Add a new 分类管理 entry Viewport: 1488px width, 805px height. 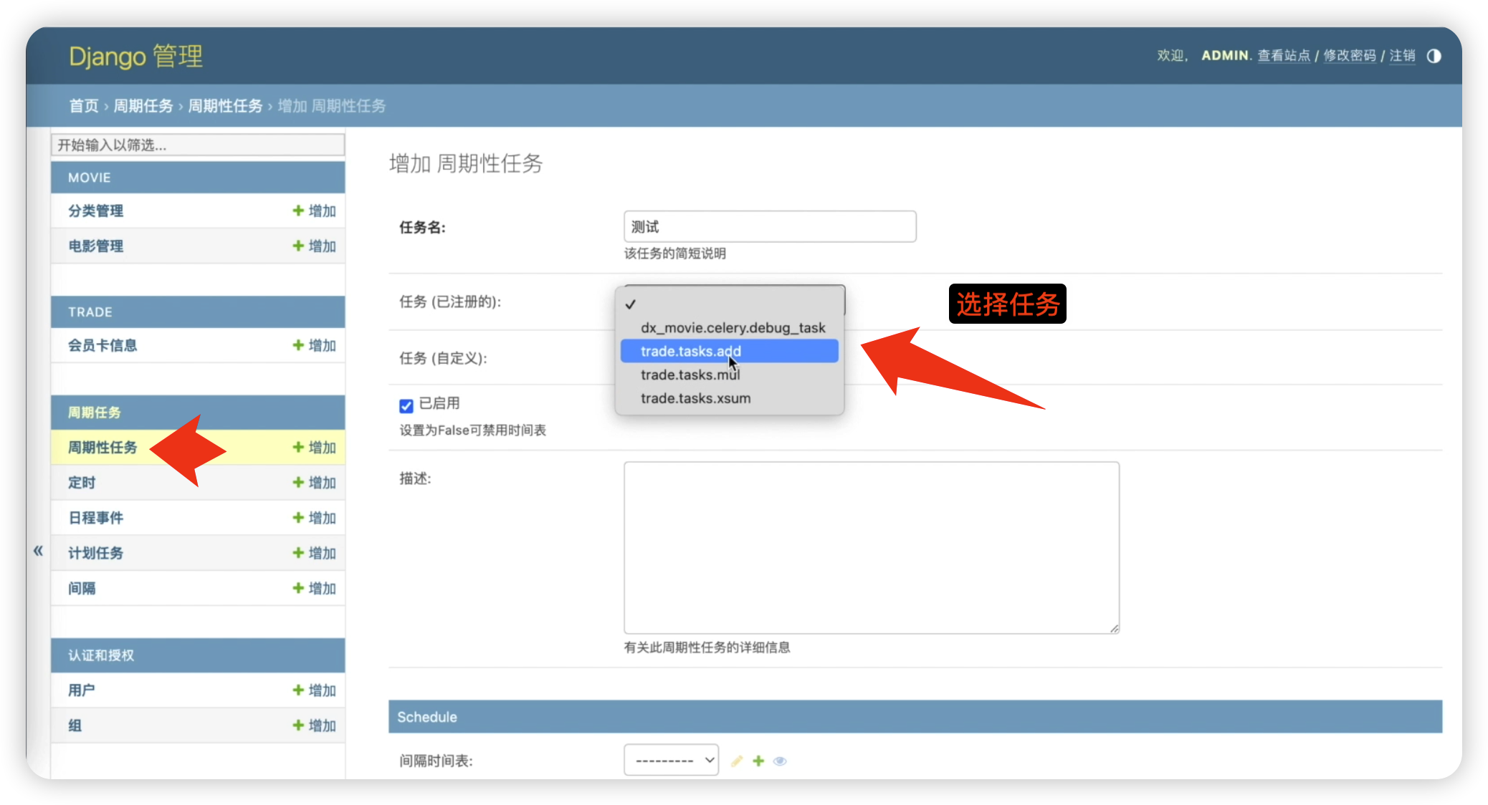coord(315,211)
